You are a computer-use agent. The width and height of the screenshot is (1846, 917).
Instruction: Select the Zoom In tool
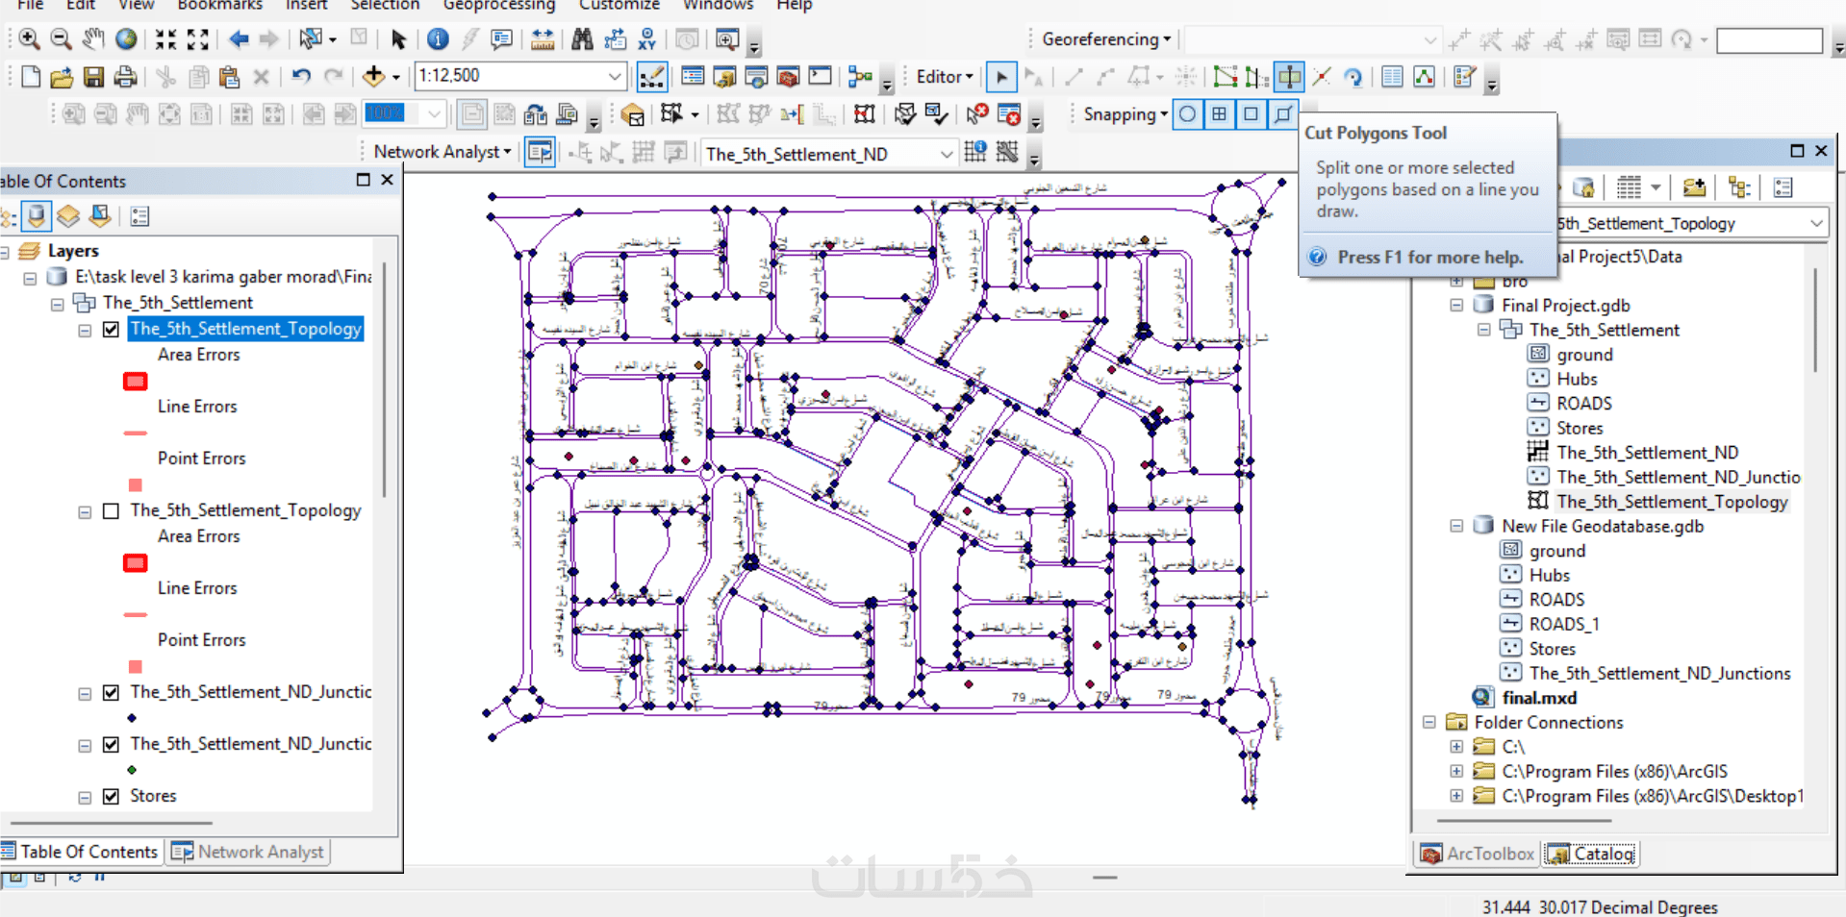pyautogui.click(x=29, y=39)
